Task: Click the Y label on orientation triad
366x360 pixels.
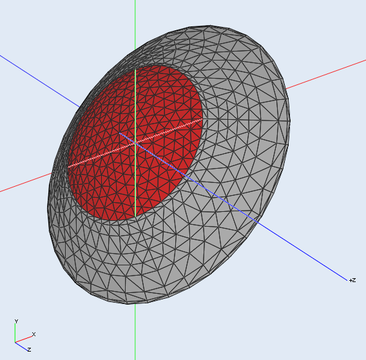Action: (x=16, y=321)
